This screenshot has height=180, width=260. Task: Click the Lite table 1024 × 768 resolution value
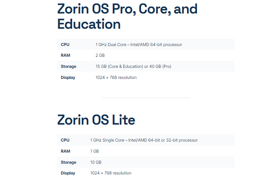coord(111,173)
